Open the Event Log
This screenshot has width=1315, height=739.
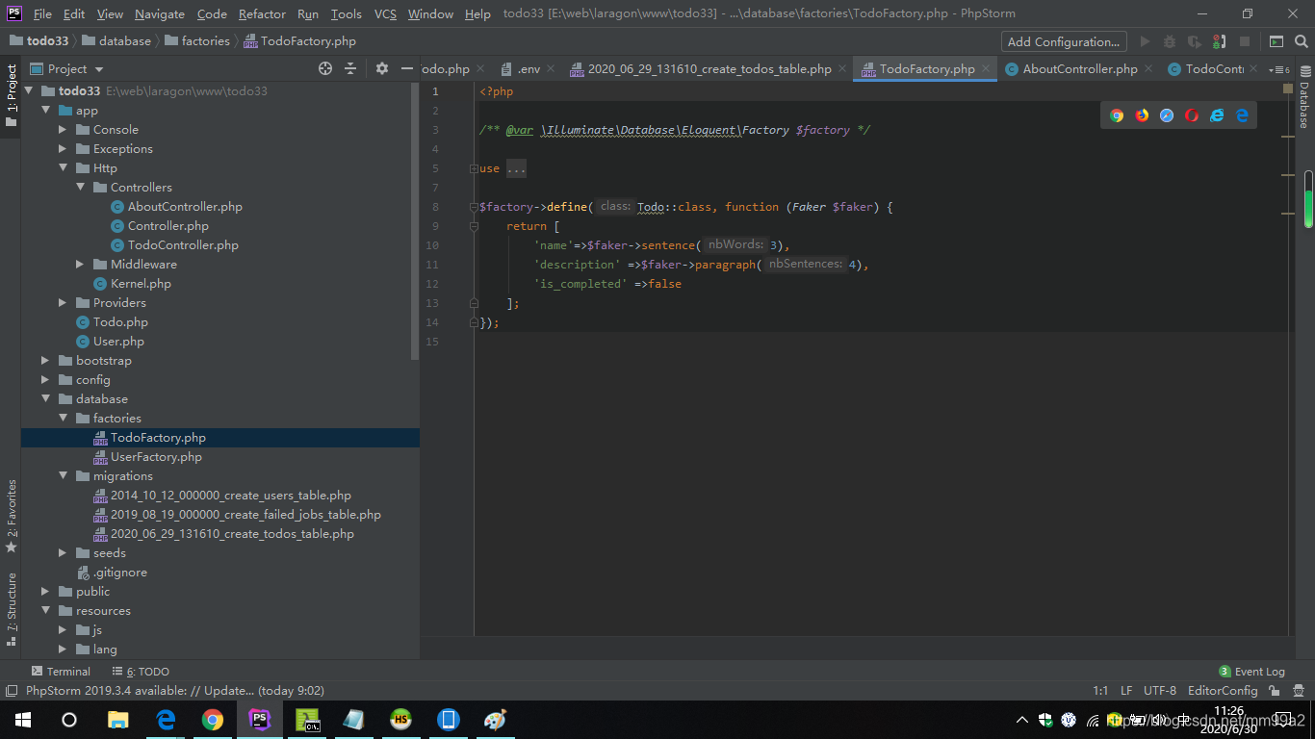[1251, 672]
